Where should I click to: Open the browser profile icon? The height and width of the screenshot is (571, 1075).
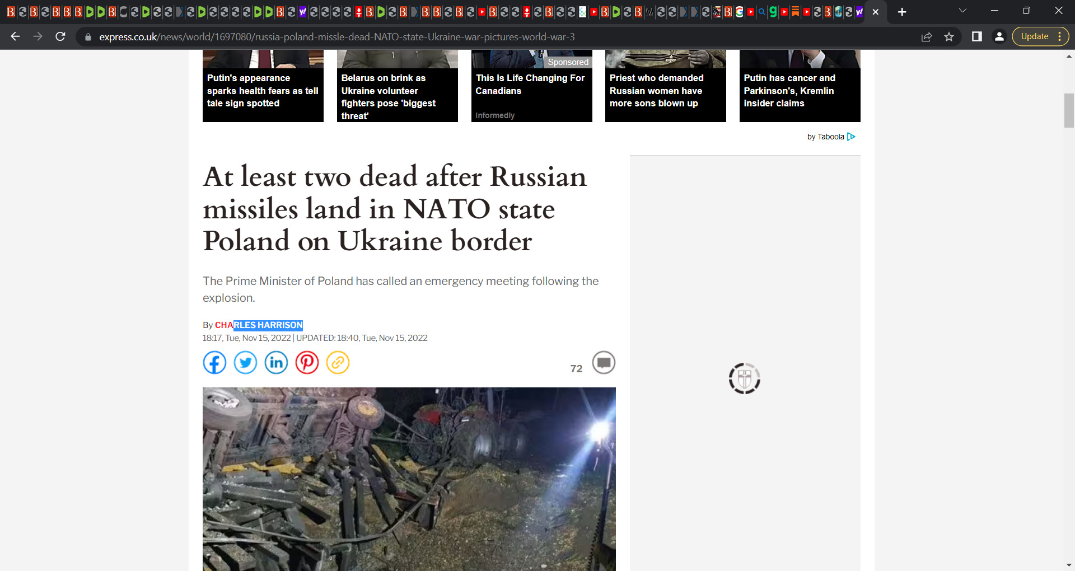coord(999,36)
